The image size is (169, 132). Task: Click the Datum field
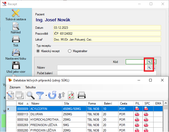(107, 28)
